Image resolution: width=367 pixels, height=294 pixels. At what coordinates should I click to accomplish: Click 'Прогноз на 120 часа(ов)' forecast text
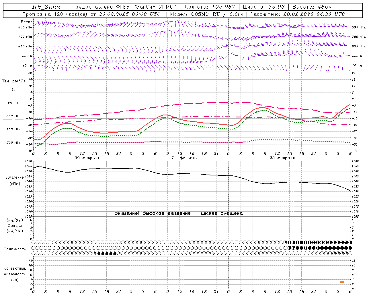(x=55, y=14)
